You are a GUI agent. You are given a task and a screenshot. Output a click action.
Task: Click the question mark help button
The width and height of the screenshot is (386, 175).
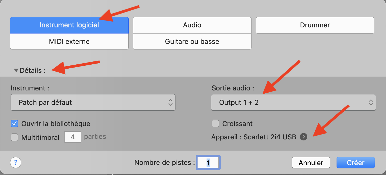pos(16,162)
